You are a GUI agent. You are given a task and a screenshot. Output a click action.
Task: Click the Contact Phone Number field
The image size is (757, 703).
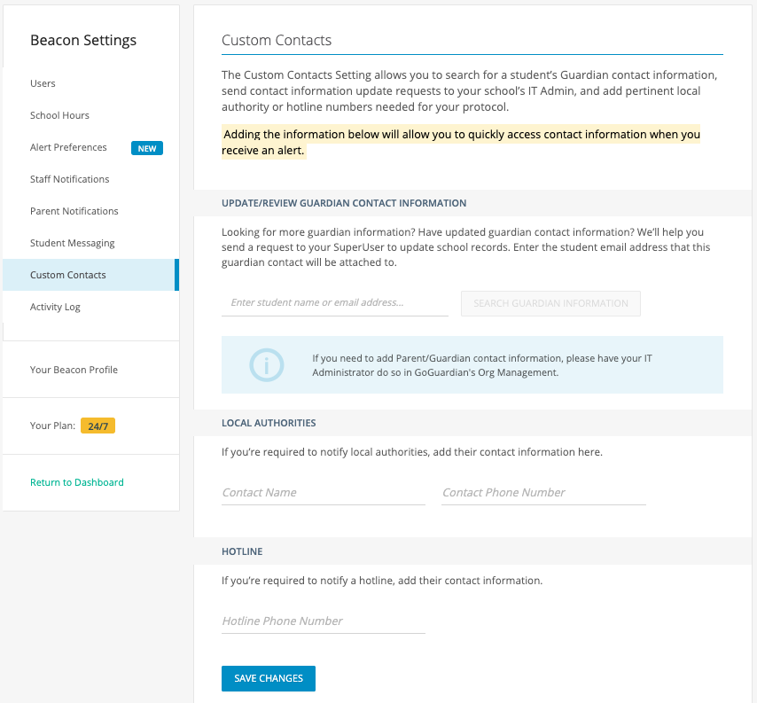pyautogui.click(x=543, y=493)
